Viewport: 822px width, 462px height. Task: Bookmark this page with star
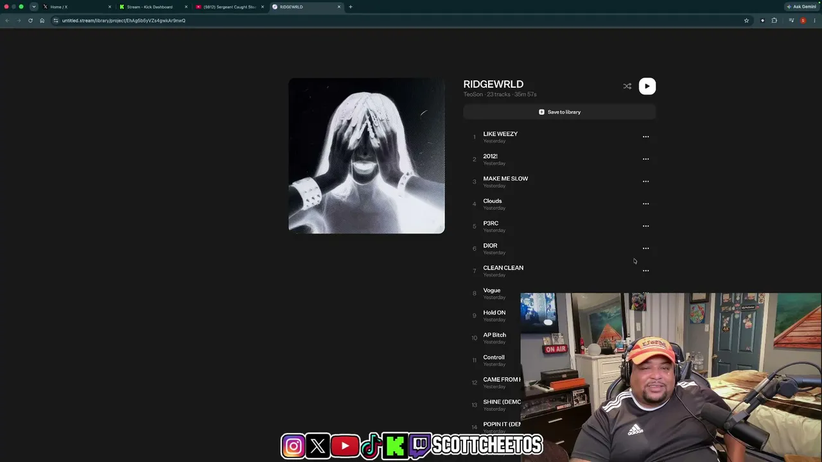click(x=746, y=21)
